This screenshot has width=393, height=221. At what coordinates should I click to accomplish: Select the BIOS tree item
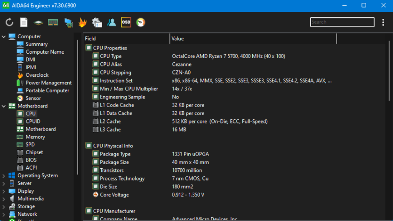click(x=31, y=160)
